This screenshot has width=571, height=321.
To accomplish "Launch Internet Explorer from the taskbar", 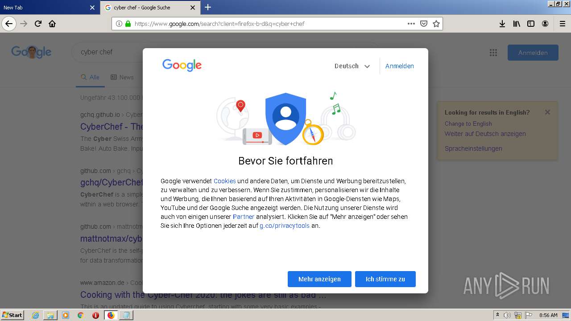I will (35, 315).
